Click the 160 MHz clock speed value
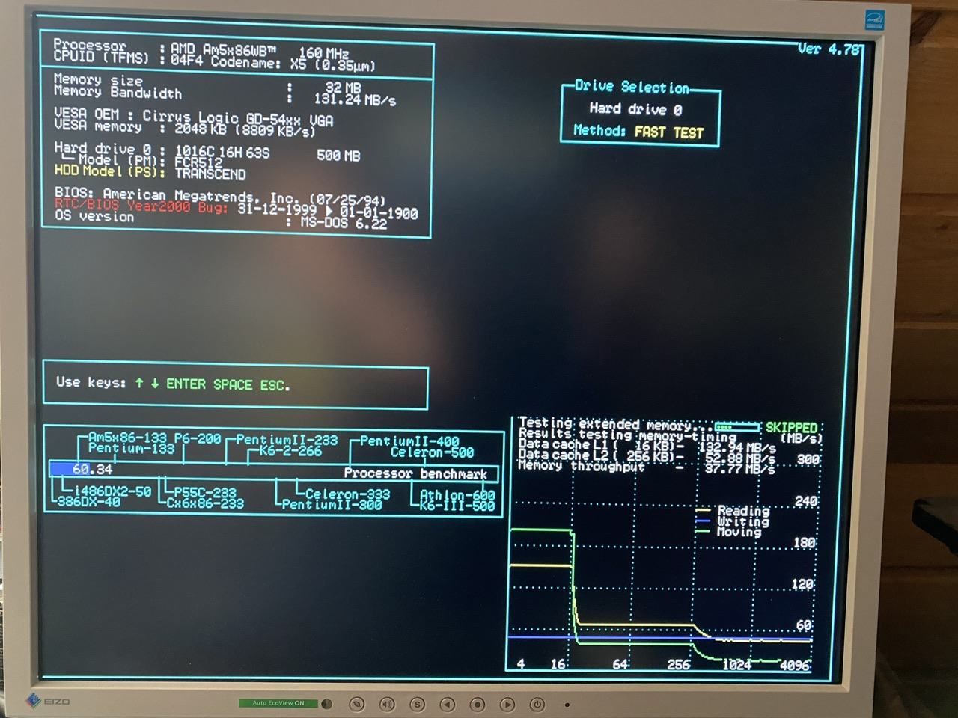Viewport: 958px width, 718px height. pyautogui.click(x=323, y=53)
